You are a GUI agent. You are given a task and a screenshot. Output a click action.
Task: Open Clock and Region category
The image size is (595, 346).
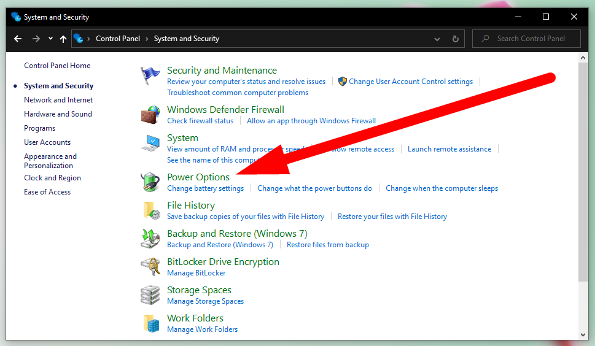point(52,178)
